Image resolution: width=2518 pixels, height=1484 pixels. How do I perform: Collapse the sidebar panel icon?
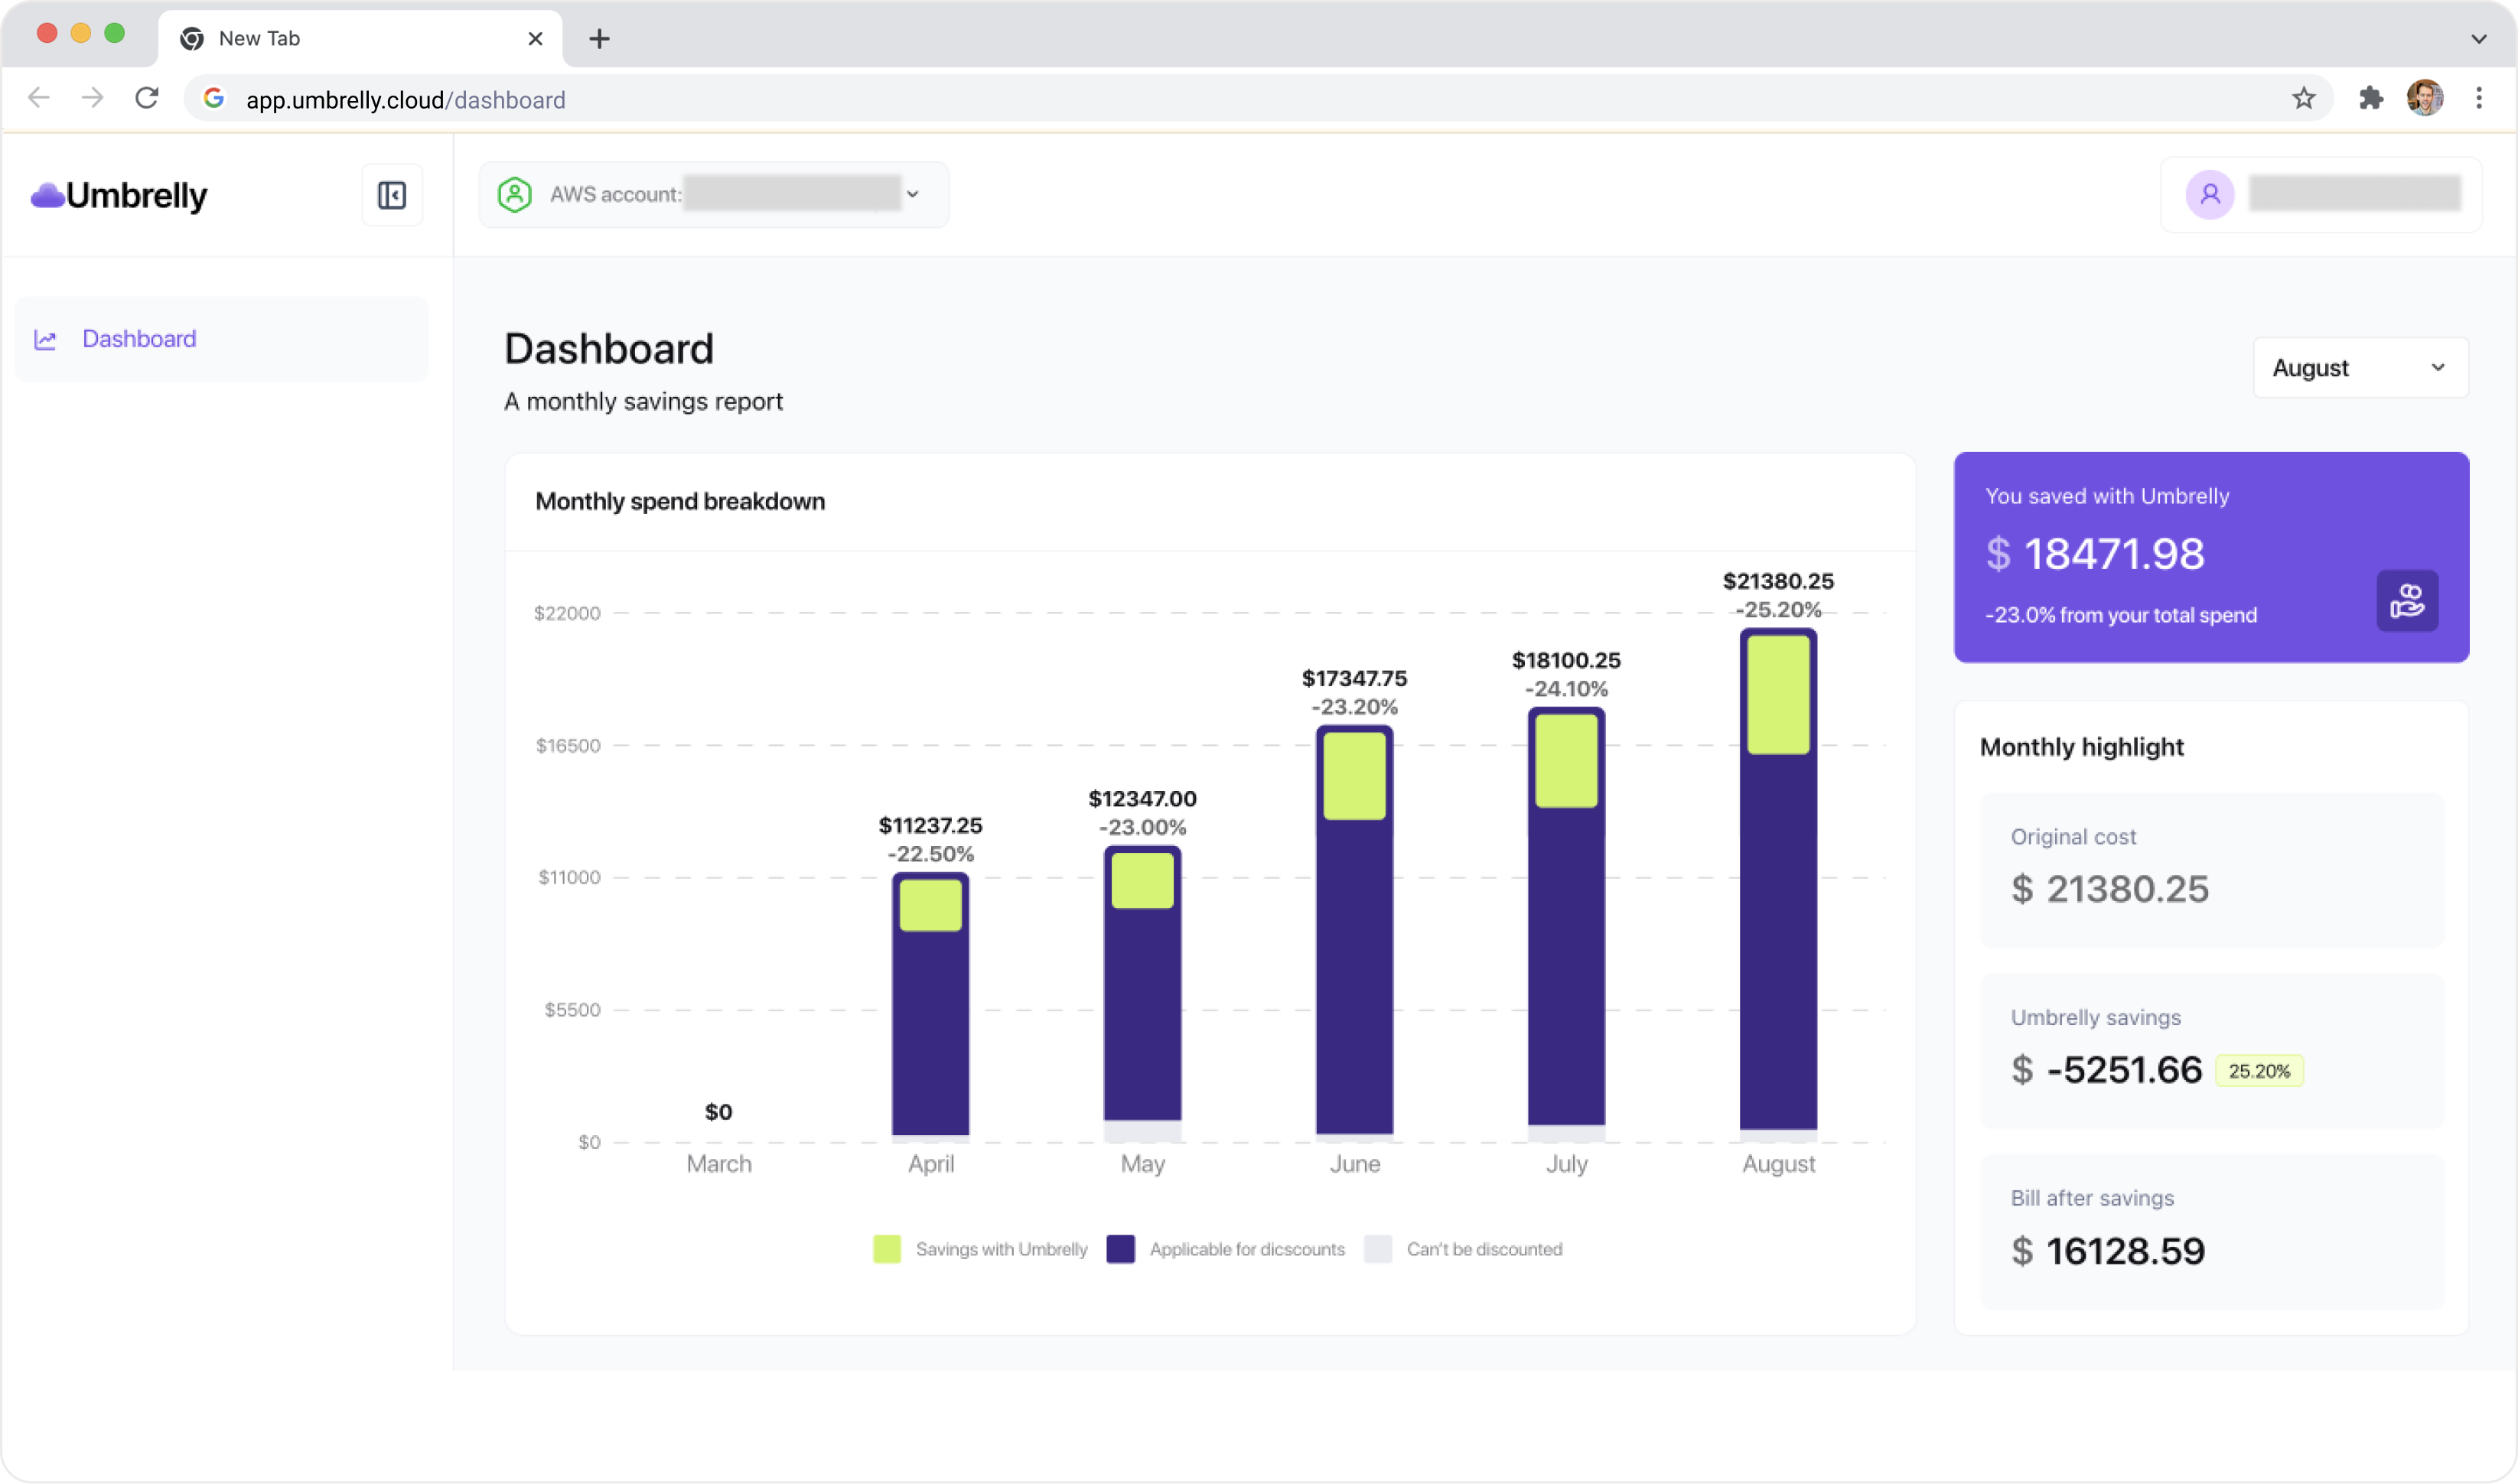[x=391, y=195]
